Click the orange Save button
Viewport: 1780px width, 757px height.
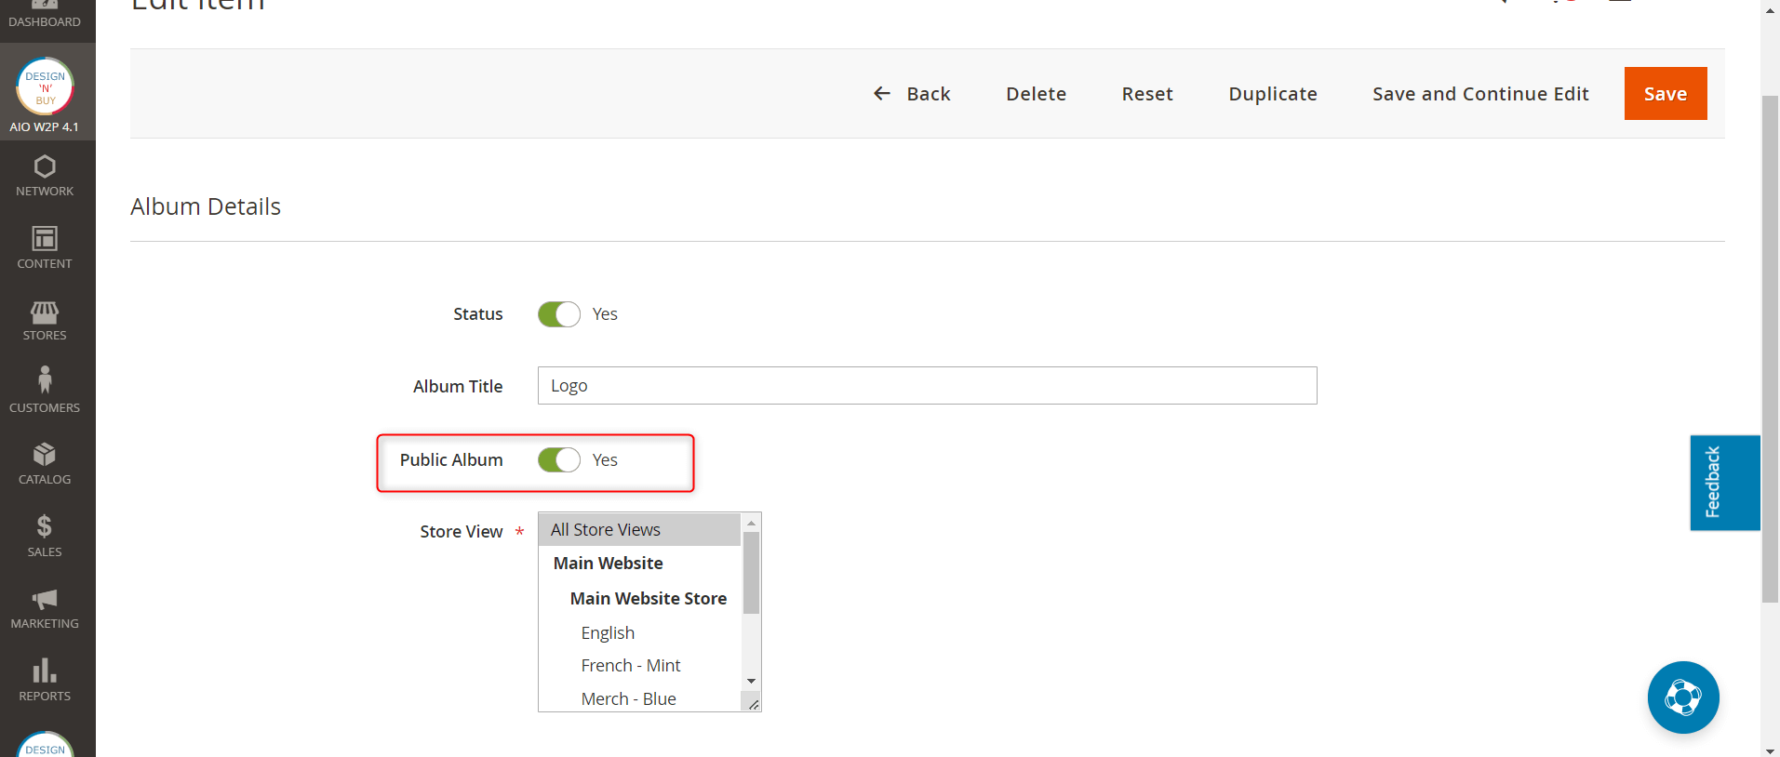(x=1666, y=93)
